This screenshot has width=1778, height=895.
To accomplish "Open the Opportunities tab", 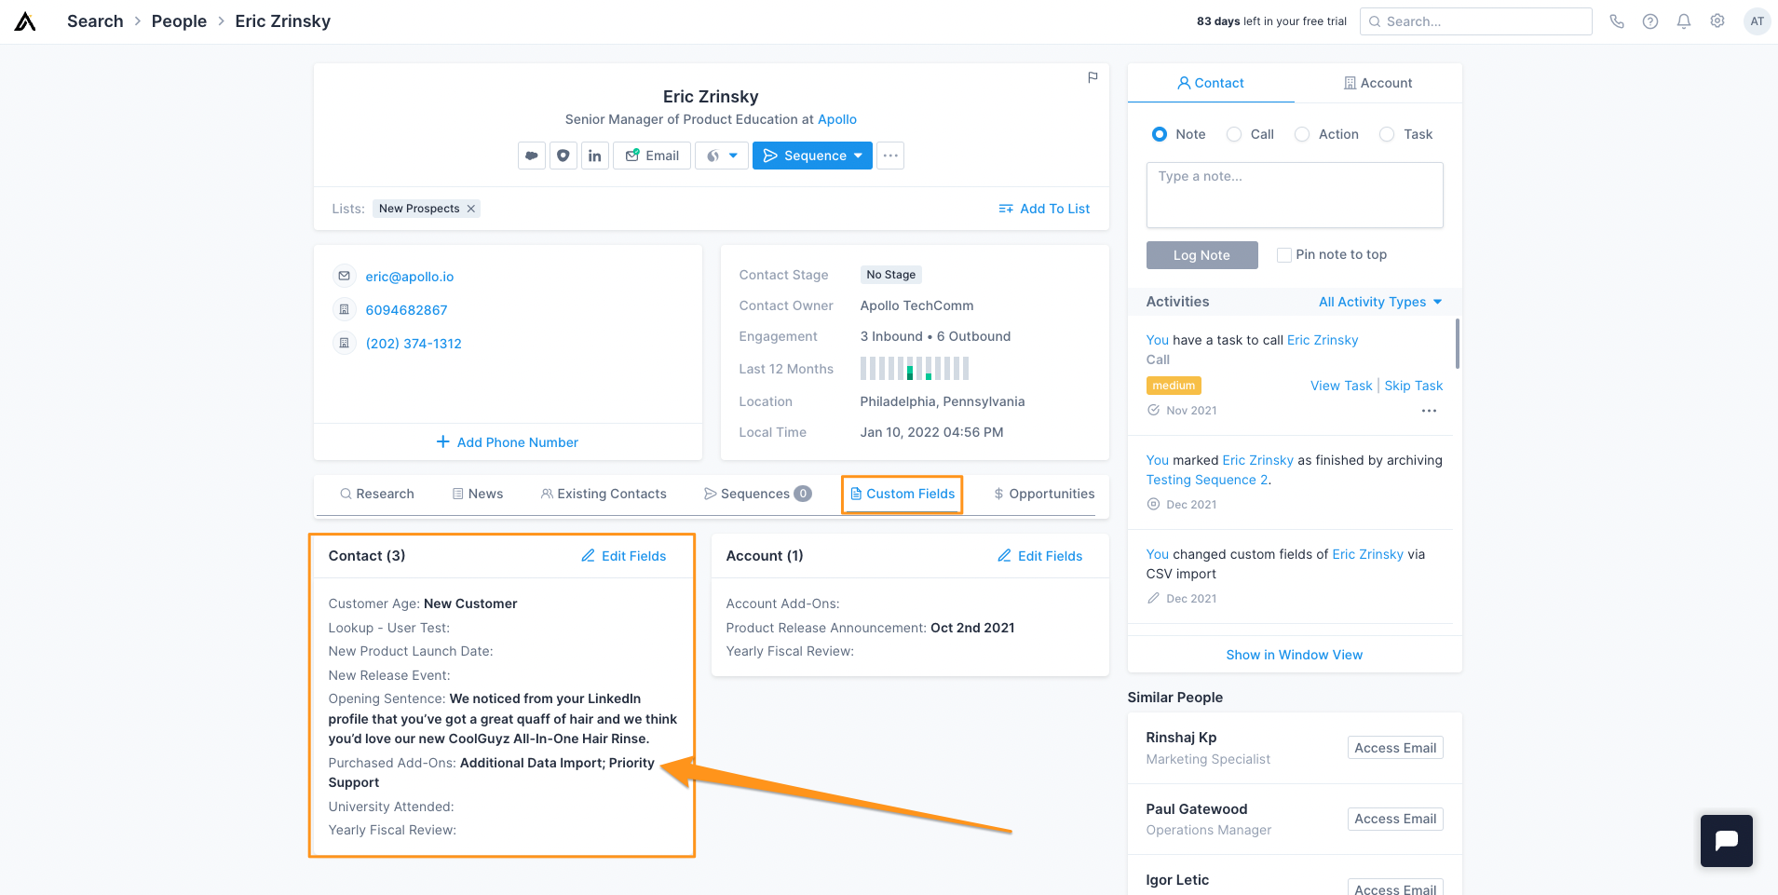I will (1044, 494).
